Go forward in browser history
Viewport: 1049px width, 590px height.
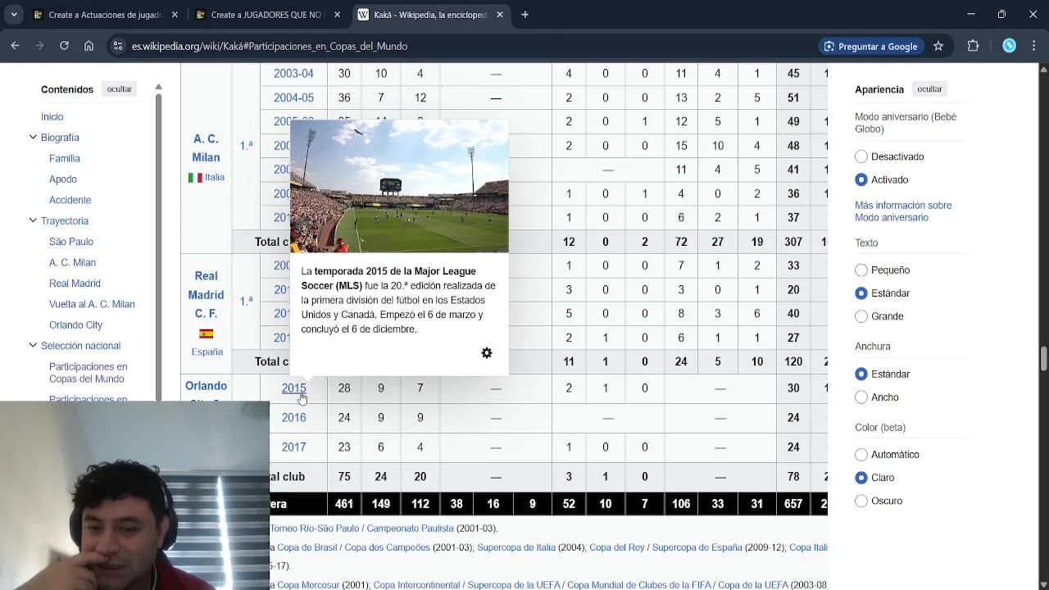[39, 46]
